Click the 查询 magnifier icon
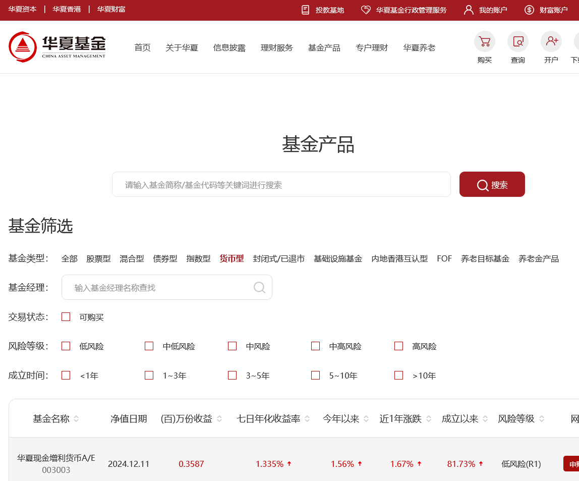579x481 pixels. click(x=517, y=41)
